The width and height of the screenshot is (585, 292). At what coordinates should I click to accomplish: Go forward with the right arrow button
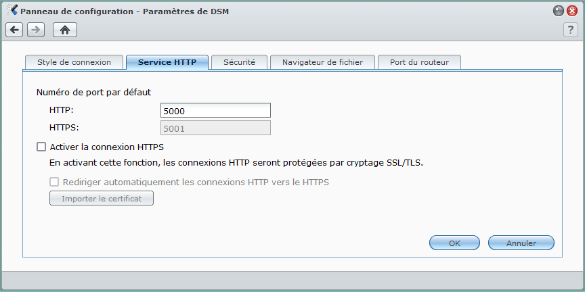[x=36, y=30]
